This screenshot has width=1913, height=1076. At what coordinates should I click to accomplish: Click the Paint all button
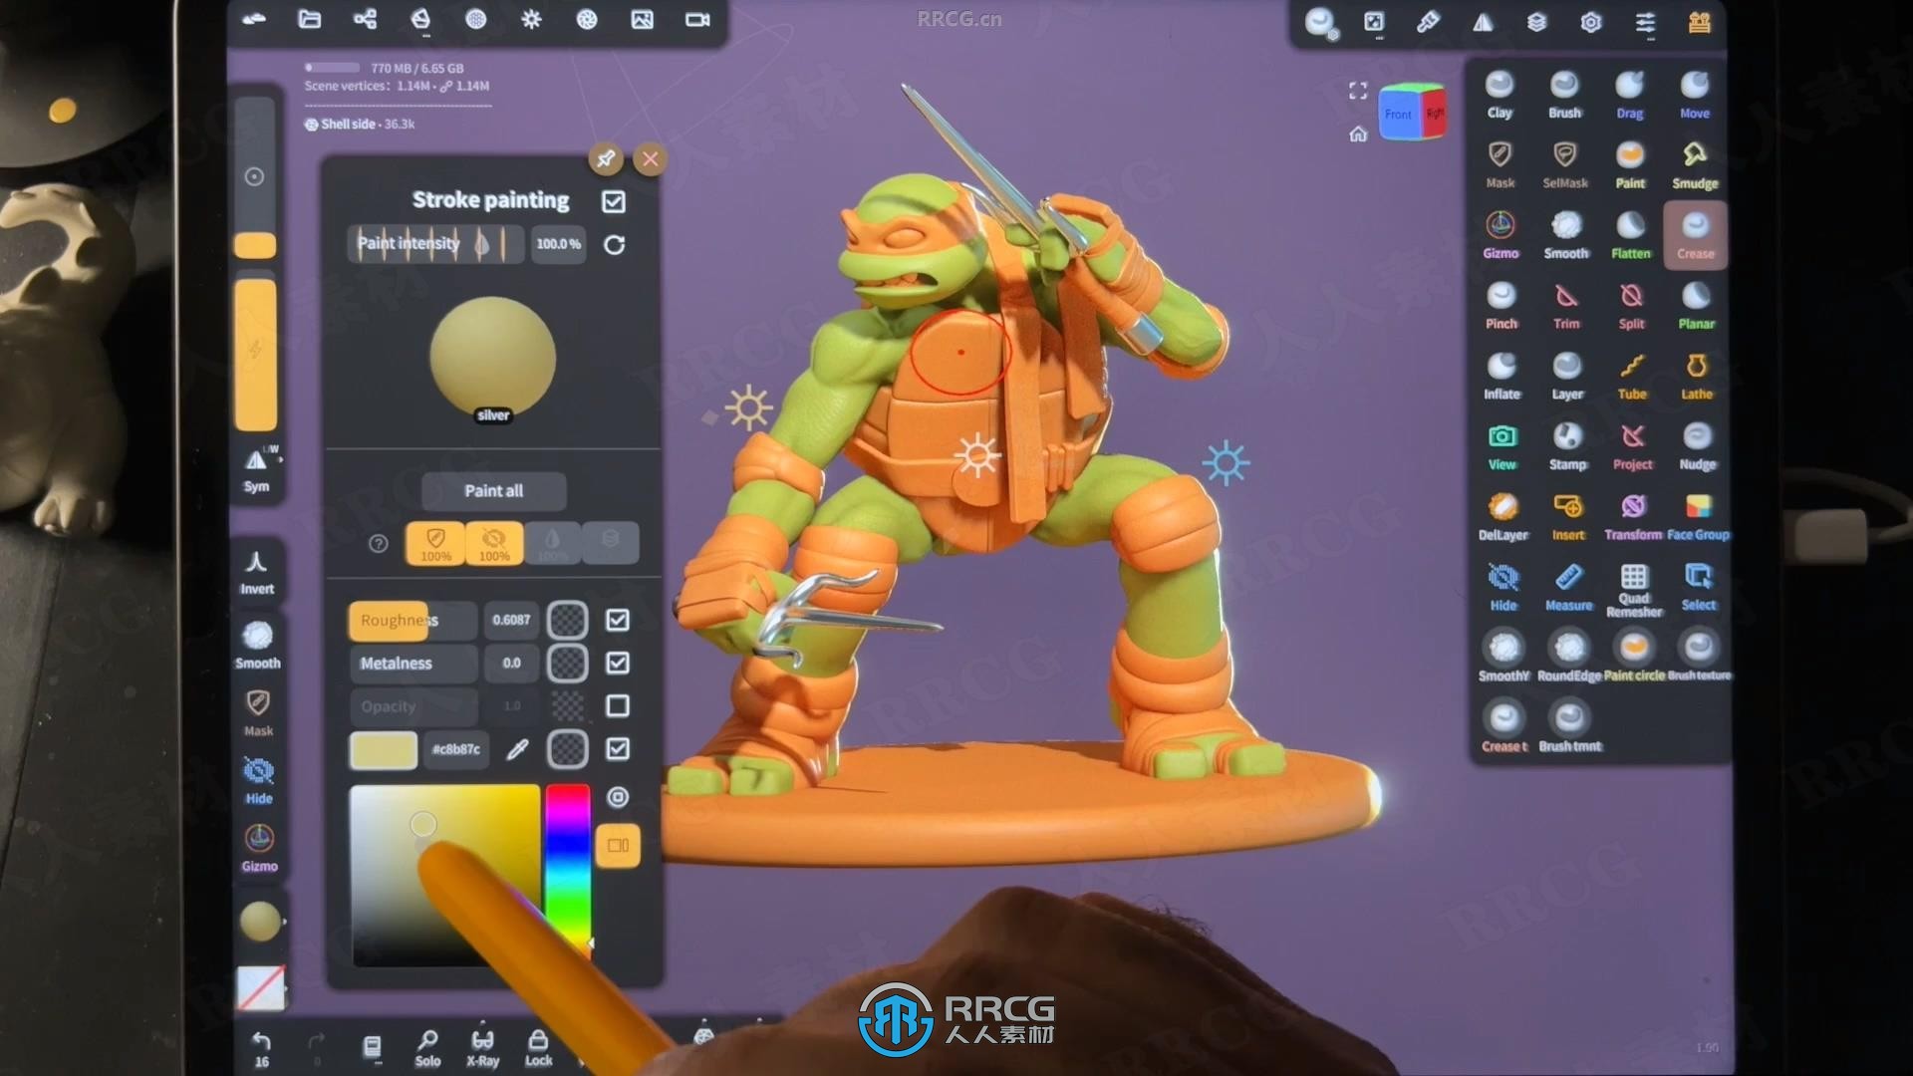493,490
